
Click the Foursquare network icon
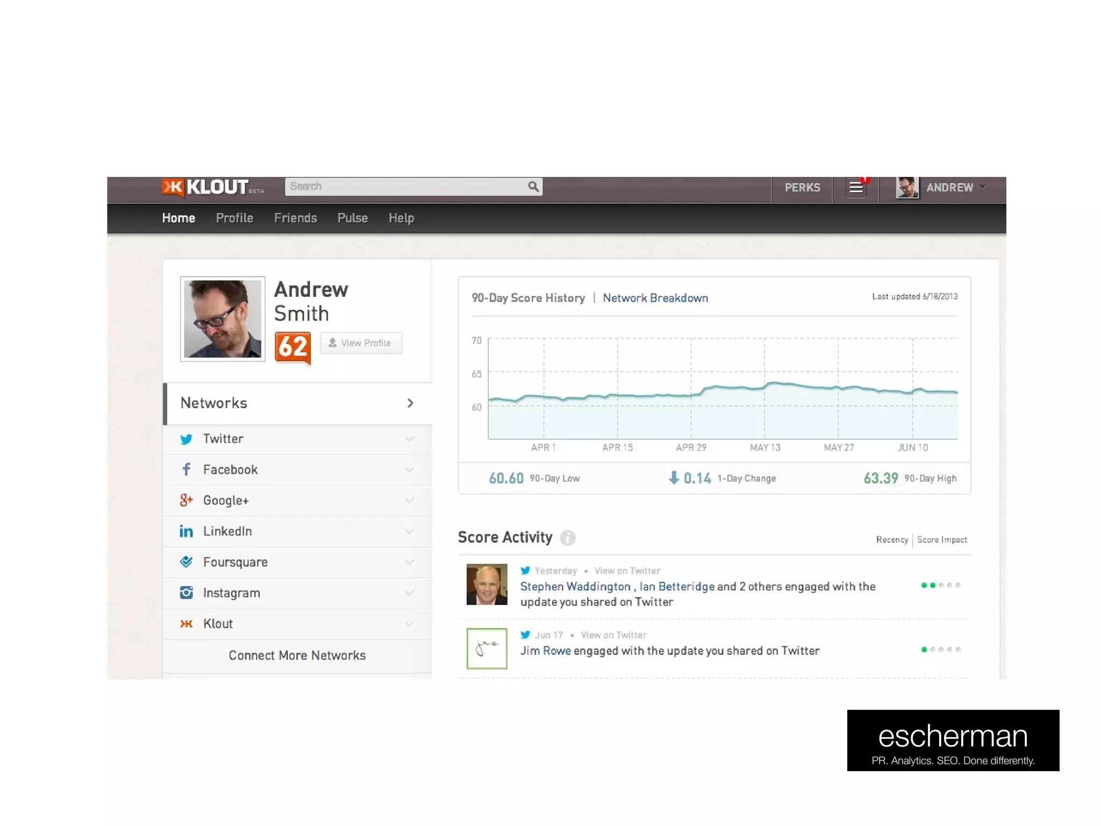(186, 562)
